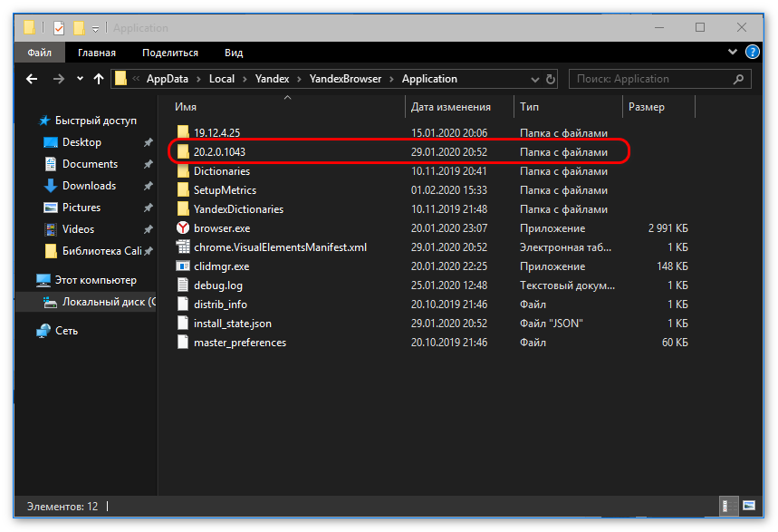Expand the ribbon with the chevron

coord(731,53)
